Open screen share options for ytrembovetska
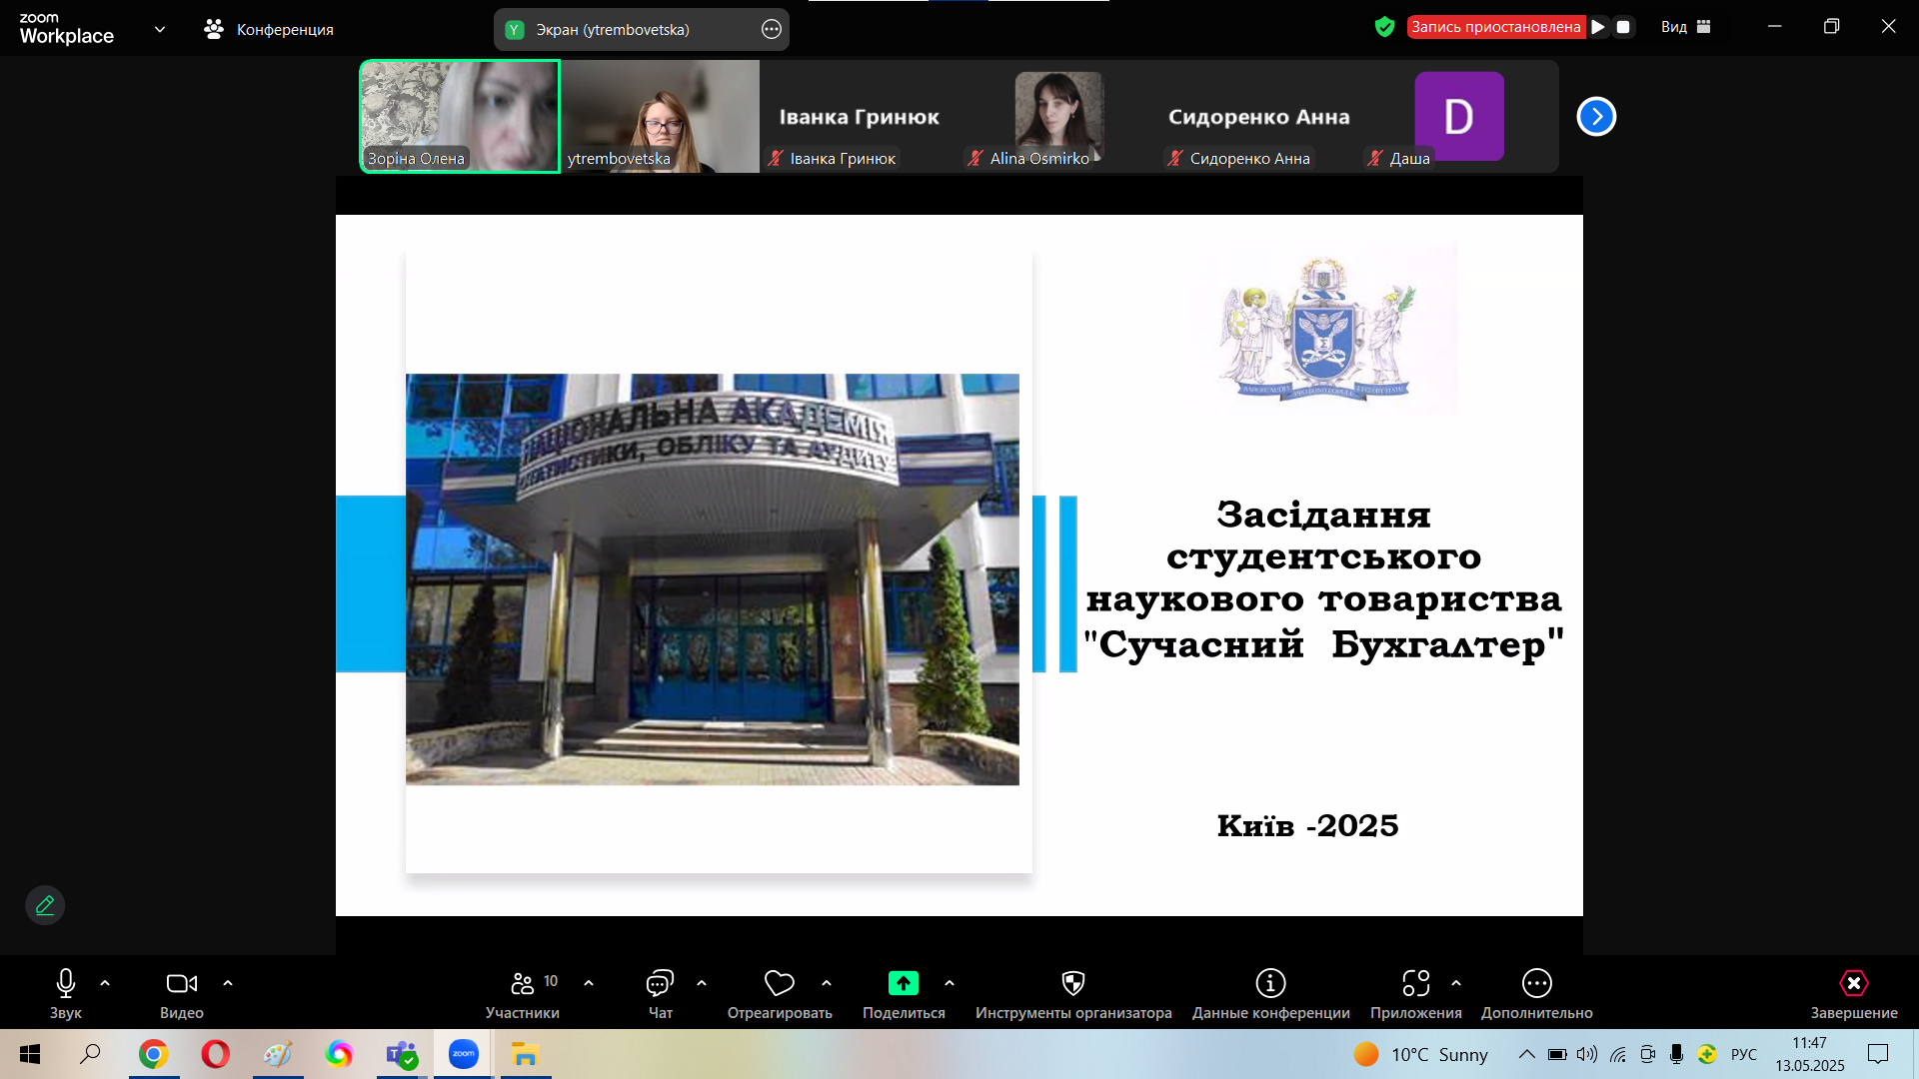The height and width of the screenshot is (1079, 1919). coord(771,30)
